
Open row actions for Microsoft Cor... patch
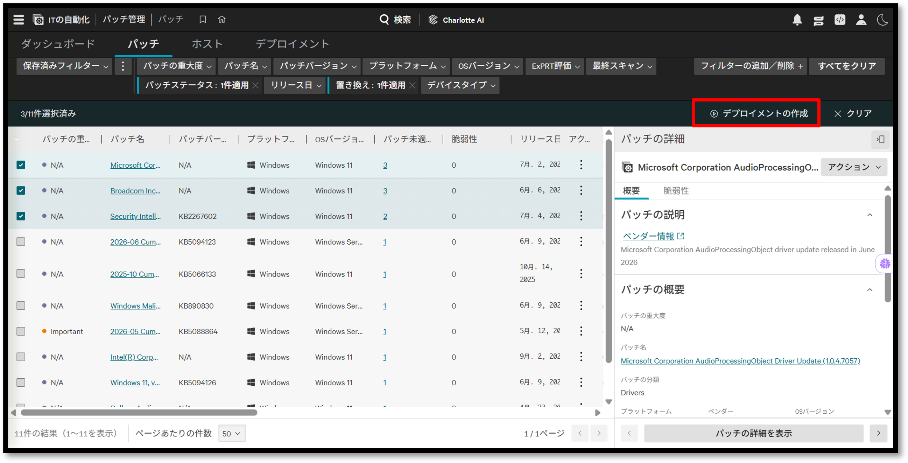point(581,165)
